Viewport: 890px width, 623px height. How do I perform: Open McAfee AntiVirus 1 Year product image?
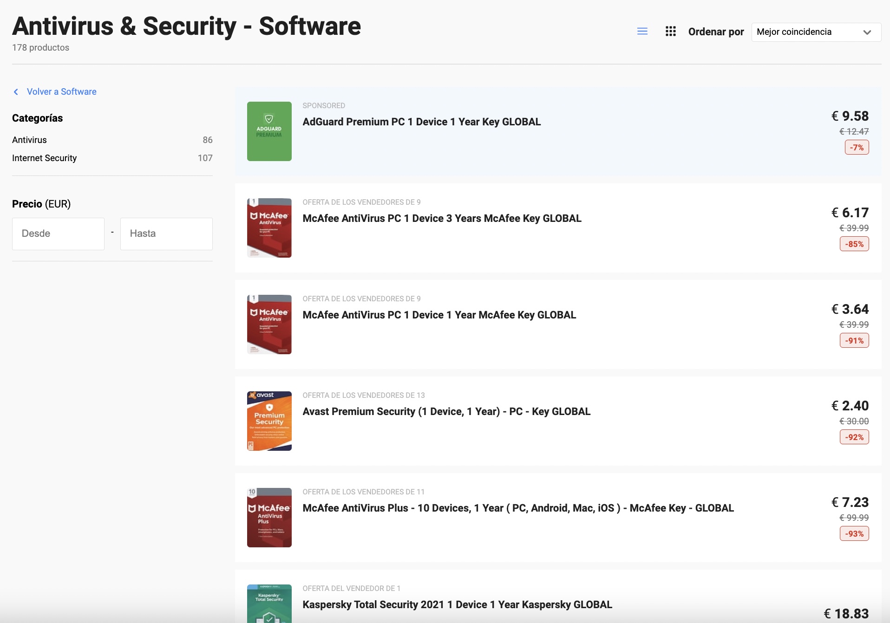tap(269, 324)
